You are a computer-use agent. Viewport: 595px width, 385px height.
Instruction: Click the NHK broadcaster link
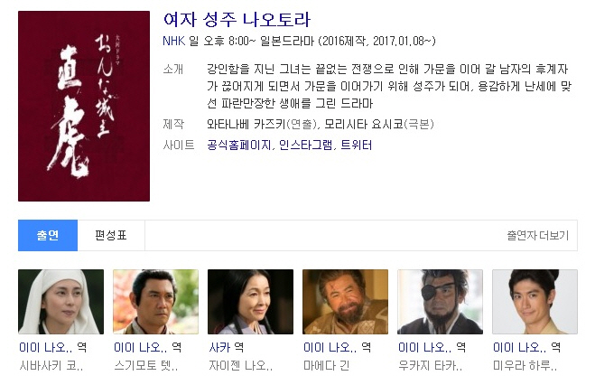[173, 41]
